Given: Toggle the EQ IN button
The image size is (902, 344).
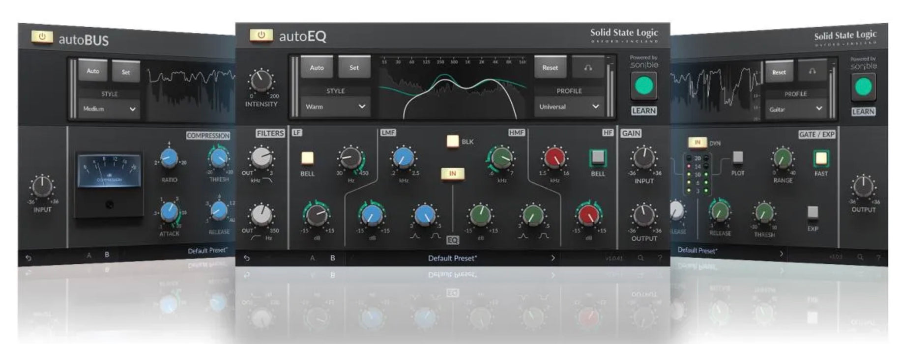Looking at the screenshot, I should [453, 173].
